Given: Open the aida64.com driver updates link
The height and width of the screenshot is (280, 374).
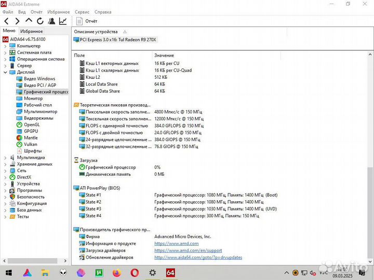Looking at the screenshot, I should 198,257.
